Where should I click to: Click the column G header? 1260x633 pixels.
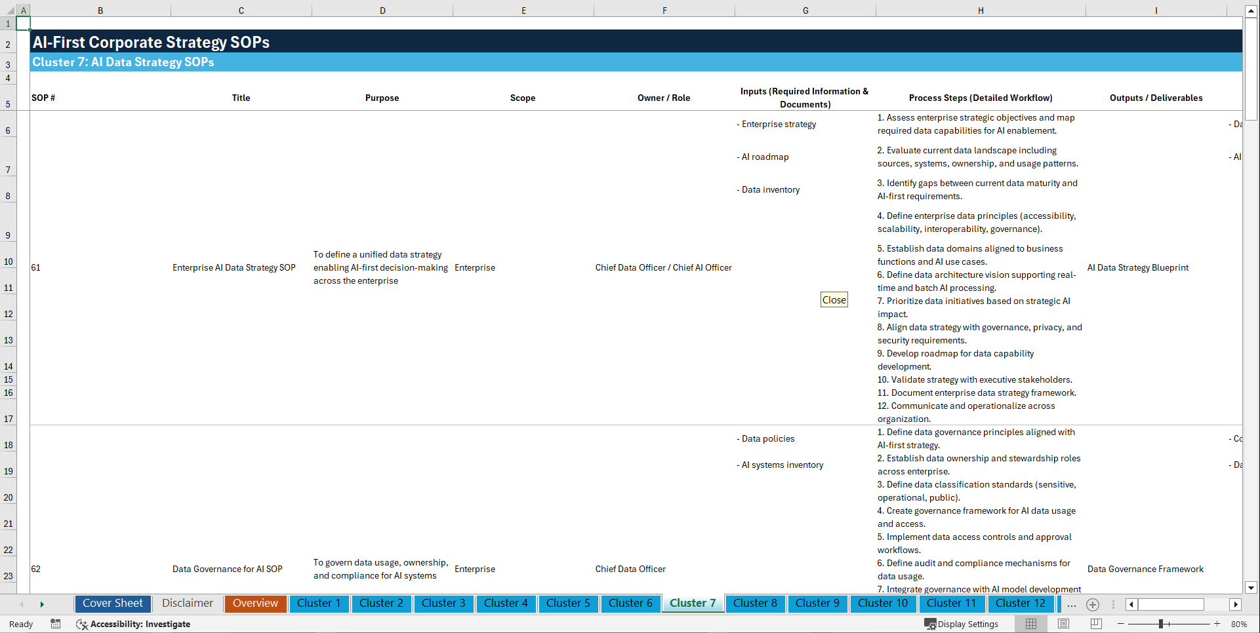pos(805,10)
